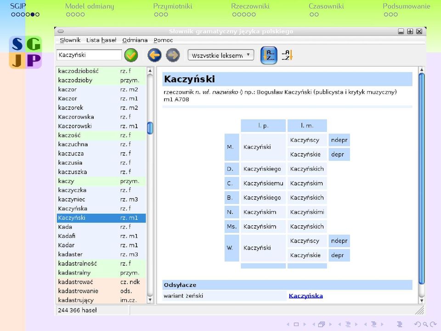
Task: Click the search field containing Kaczyński
Action: (89, 55)
